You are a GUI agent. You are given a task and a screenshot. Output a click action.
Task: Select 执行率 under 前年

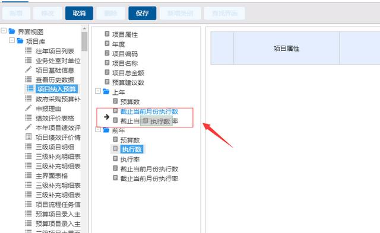point(130,159)
